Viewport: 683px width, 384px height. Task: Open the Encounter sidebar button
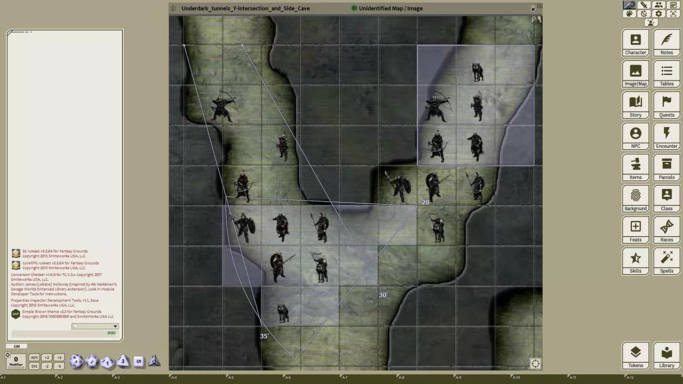pos(666,137)
